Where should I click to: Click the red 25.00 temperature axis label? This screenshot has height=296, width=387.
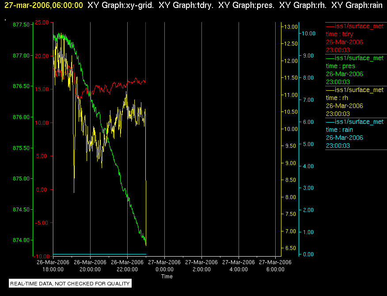tap(42, 23)
